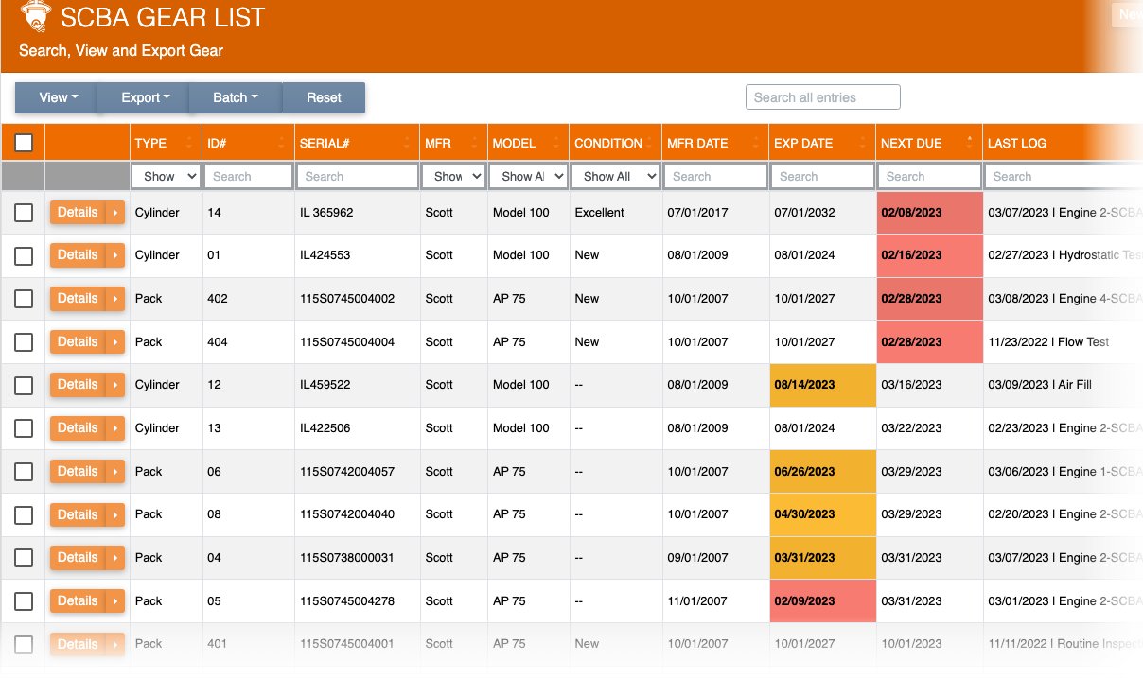Click the sort arrows on ID# column
1143x678 pixels.
click(281, 143)
